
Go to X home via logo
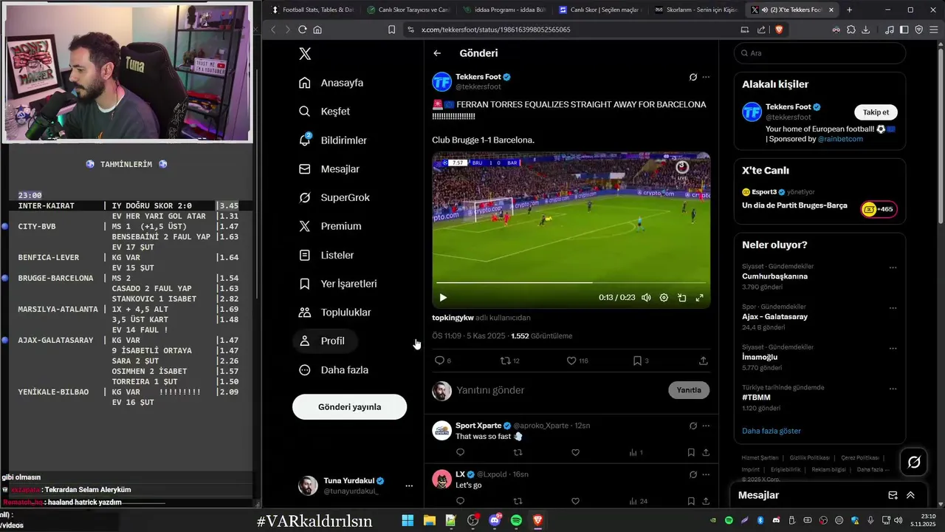click(x=305, y=53)
